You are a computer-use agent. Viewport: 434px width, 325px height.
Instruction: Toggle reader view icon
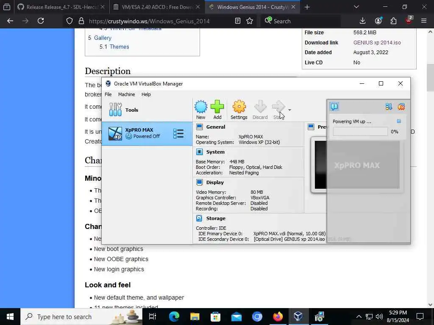click(x=237, y=21)
